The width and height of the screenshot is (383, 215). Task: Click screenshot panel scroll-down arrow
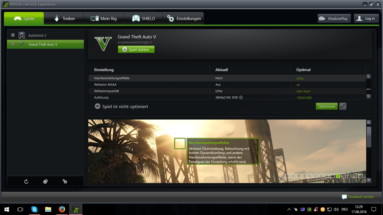(369, 180)
